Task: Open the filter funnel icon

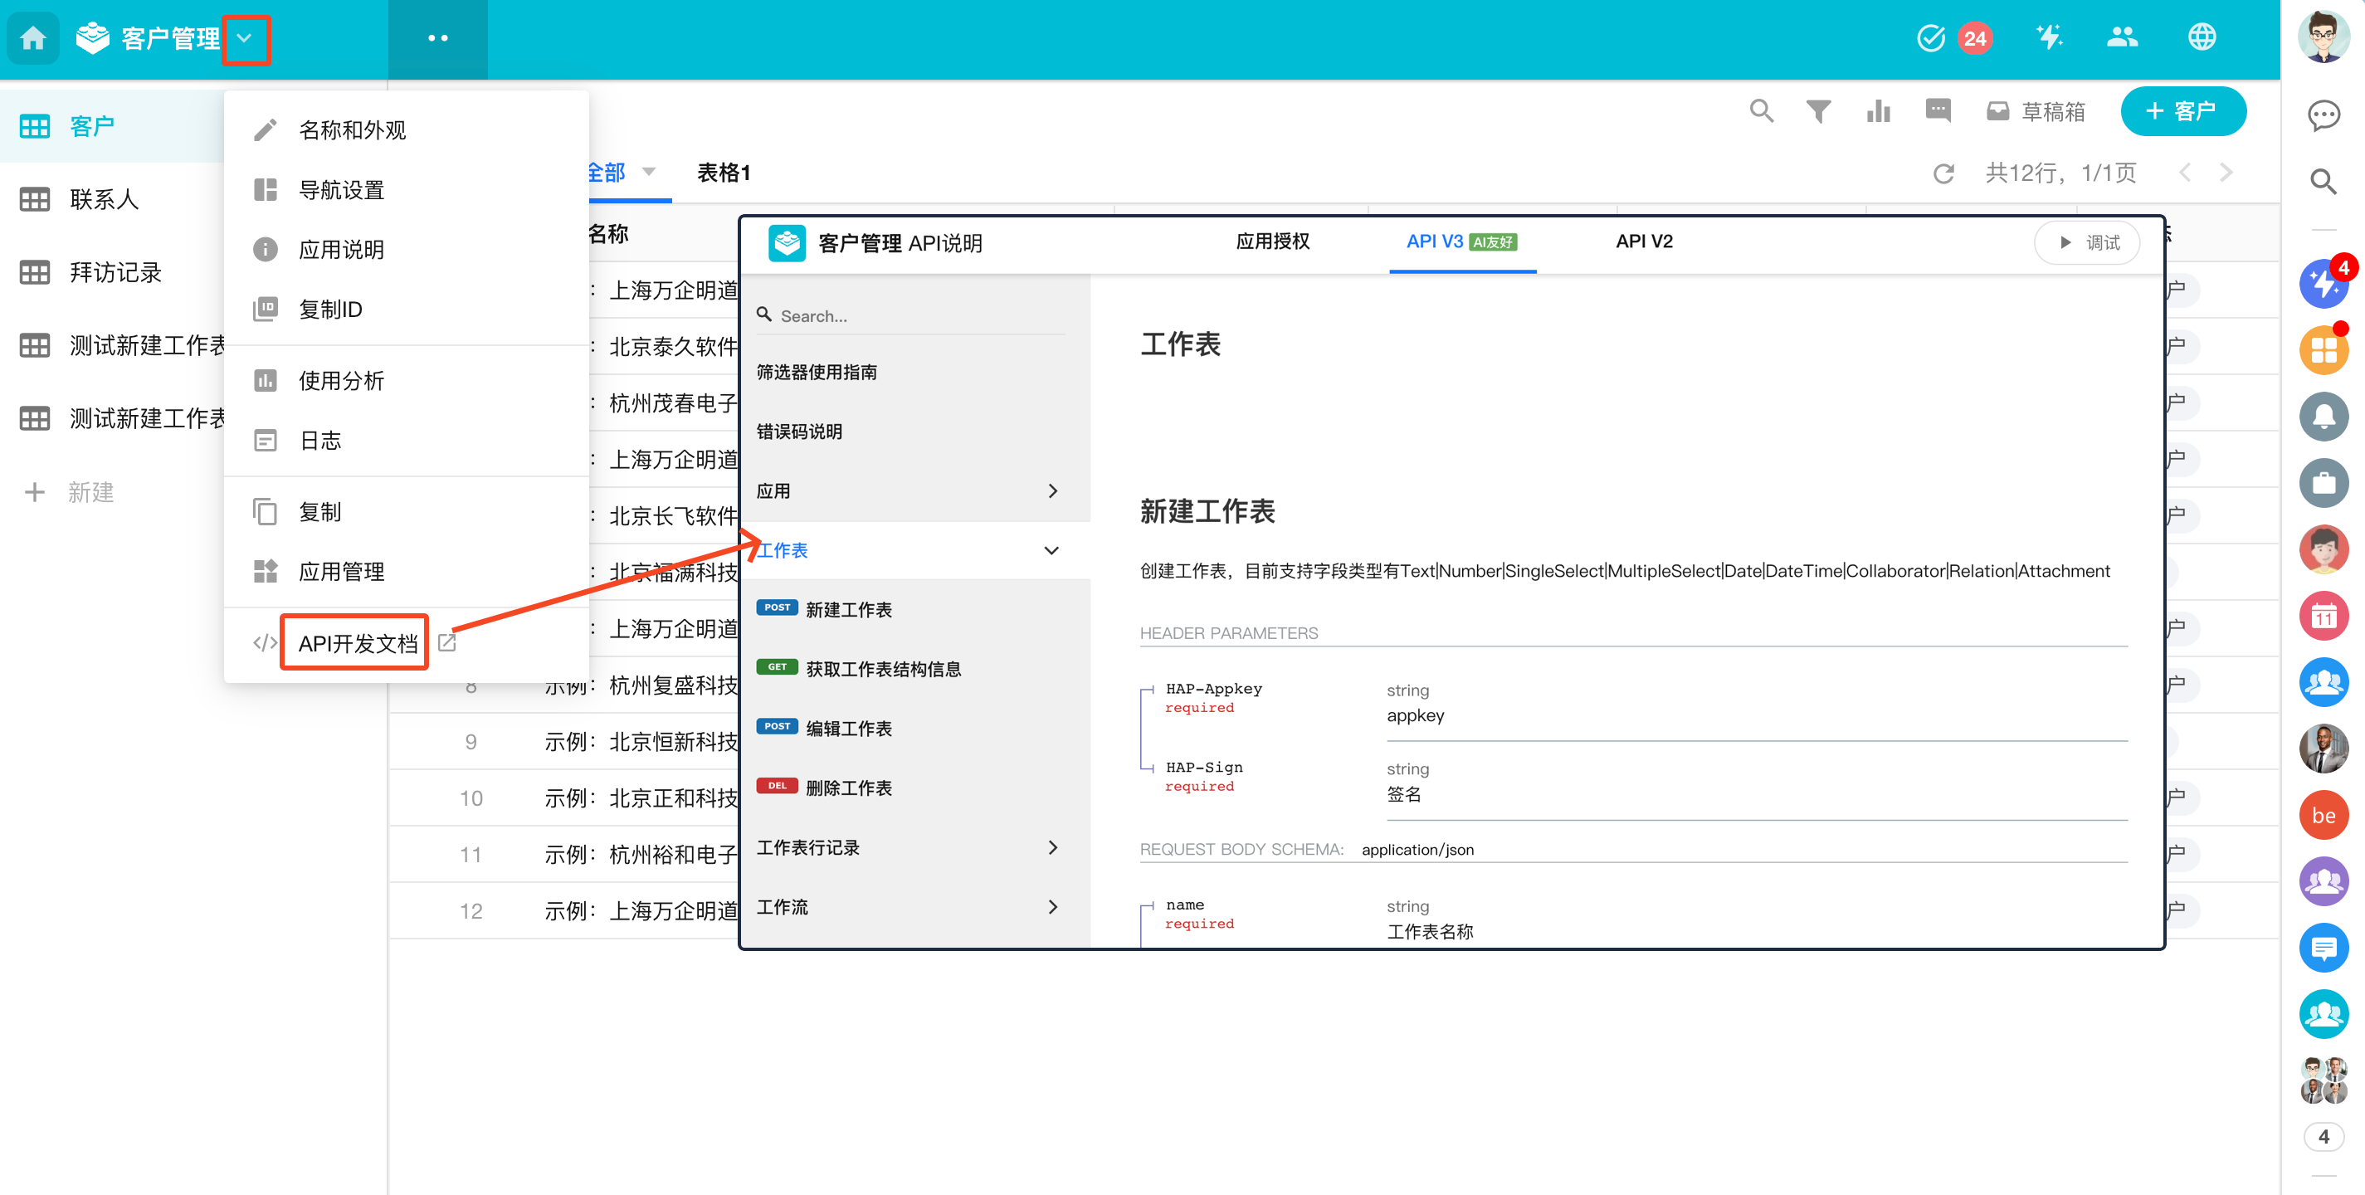Action: tap(1818, 111)
